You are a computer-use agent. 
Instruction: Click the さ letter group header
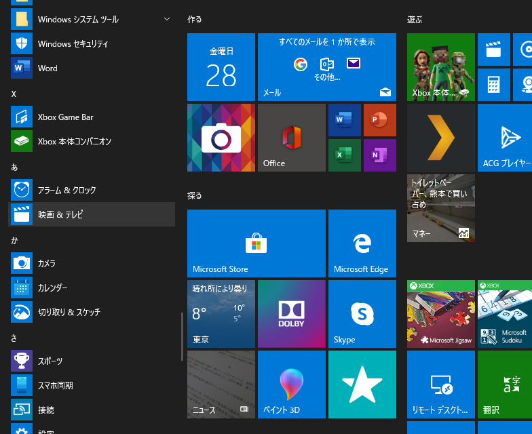14,338
